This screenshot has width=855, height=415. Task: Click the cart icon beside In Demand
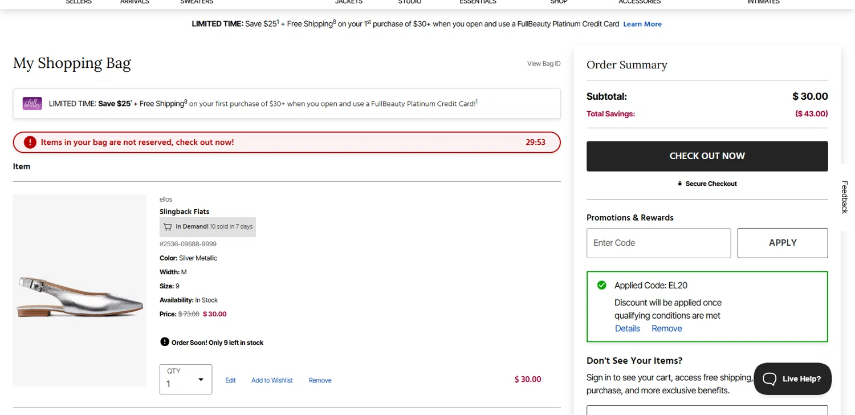click(x=168, y=227)
